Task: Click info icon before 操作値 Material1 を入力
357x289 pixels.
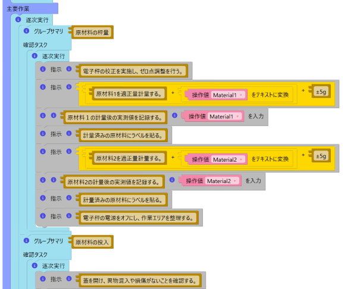Action: [x=174, y=115]
